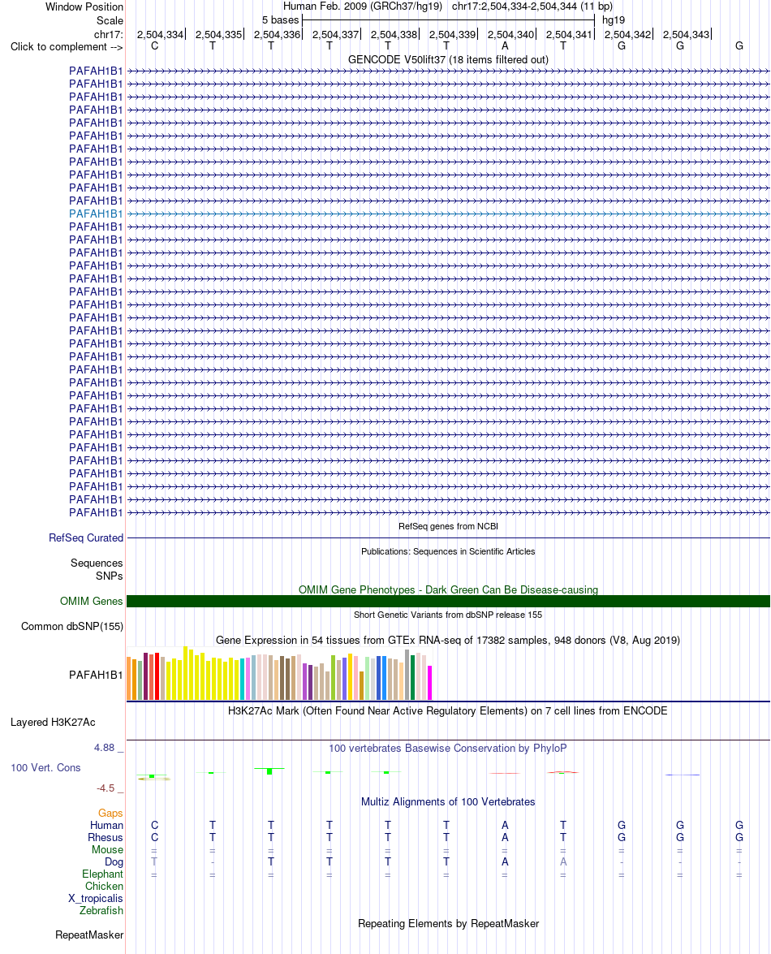Click the '5 bases' scale bar label
771x954 pixels.
(280, 20)
